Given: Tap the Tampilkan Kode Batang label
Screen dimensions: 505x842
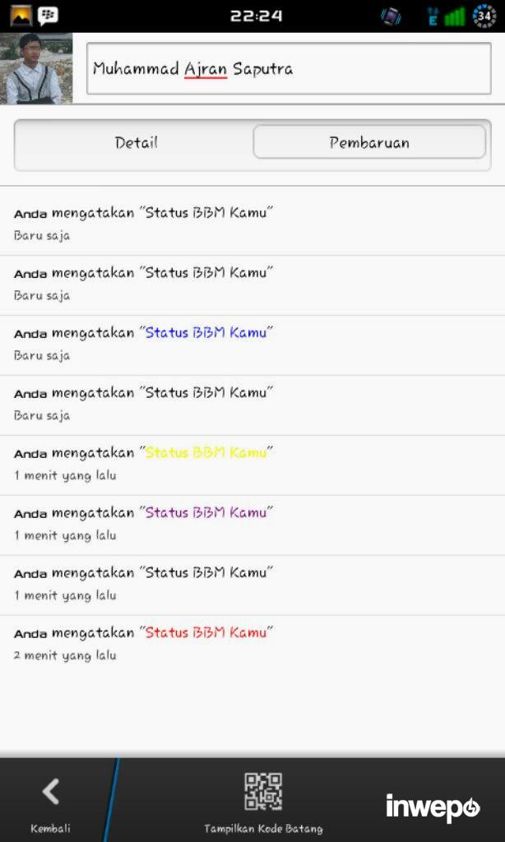Looking at the screenshot, I should [x=263, y=828].
